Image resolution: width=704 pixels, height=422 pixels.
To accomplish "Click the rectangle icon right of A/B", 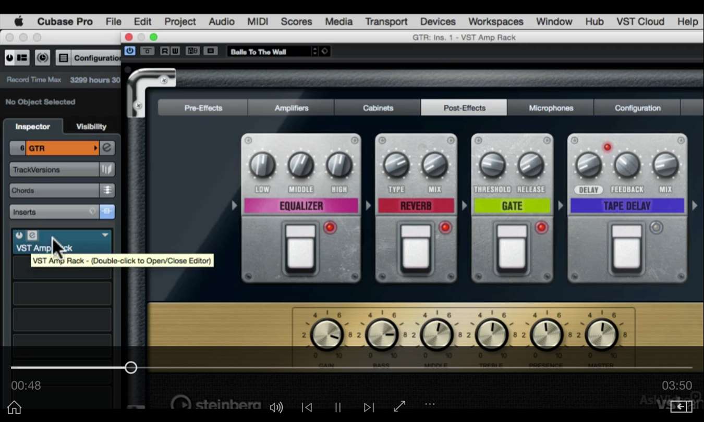I will coord(211,51).
